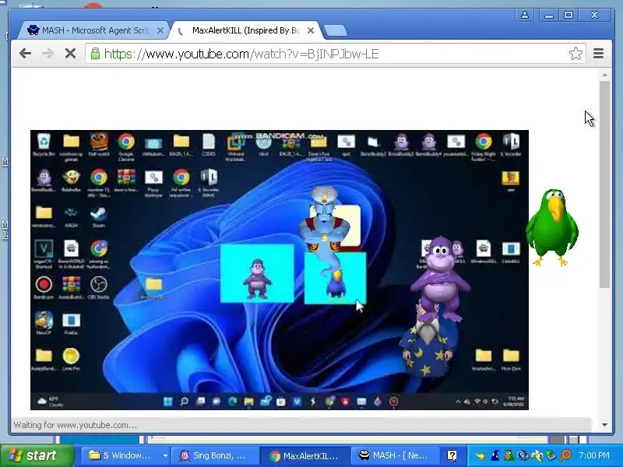Close the MaxAlertKILL tab
The image size is (623, 467).
click(311, 30)
